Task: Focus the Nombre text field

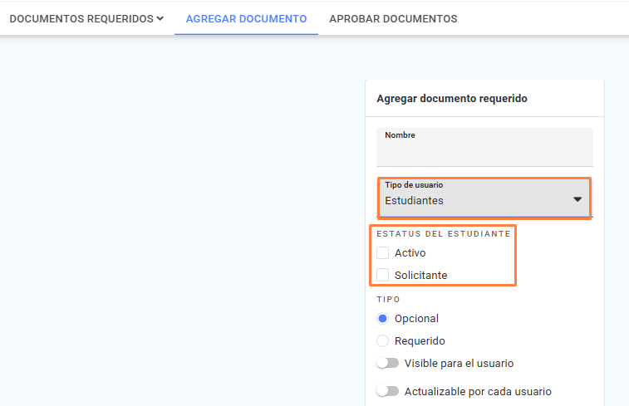Action: tap(484, 147)
